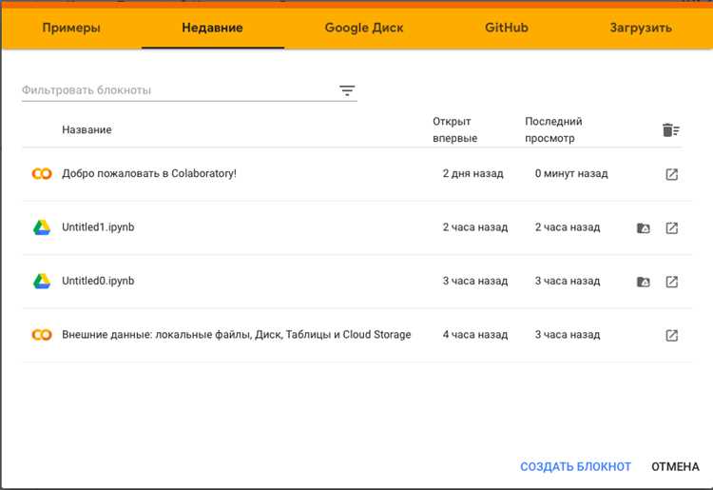Open Внешние данные: локальные файлы notebook
The width and height of the screenshot is (713, 490).
[237, 334]
